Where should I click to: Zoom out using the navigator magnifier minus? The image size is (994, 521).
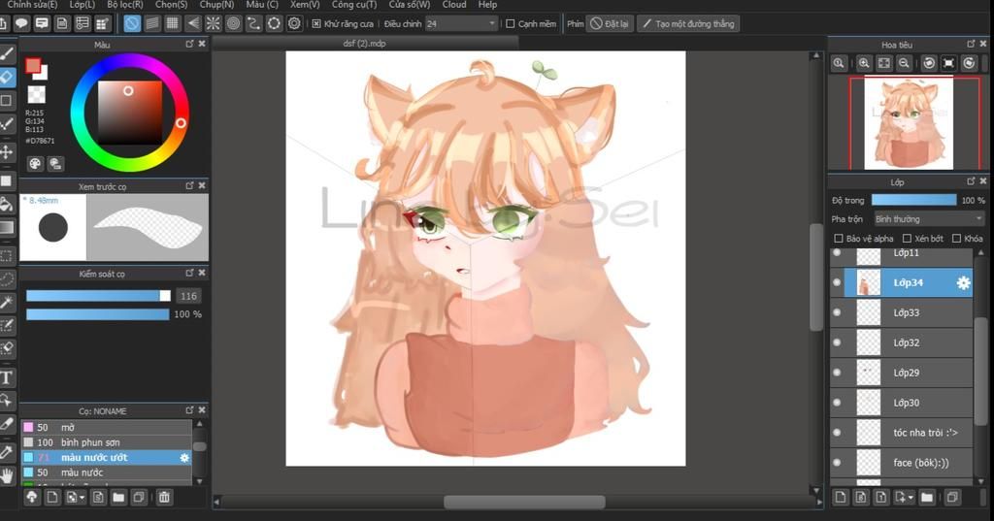pos(904,63)
